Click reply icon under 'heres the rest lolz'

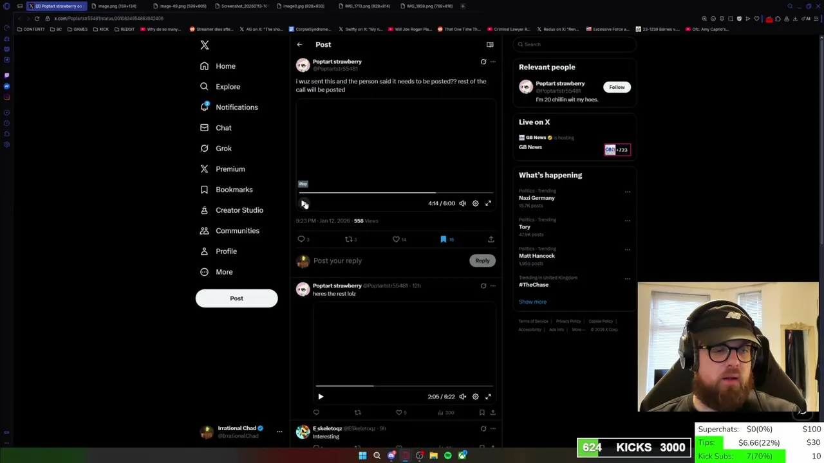[316, 412]
